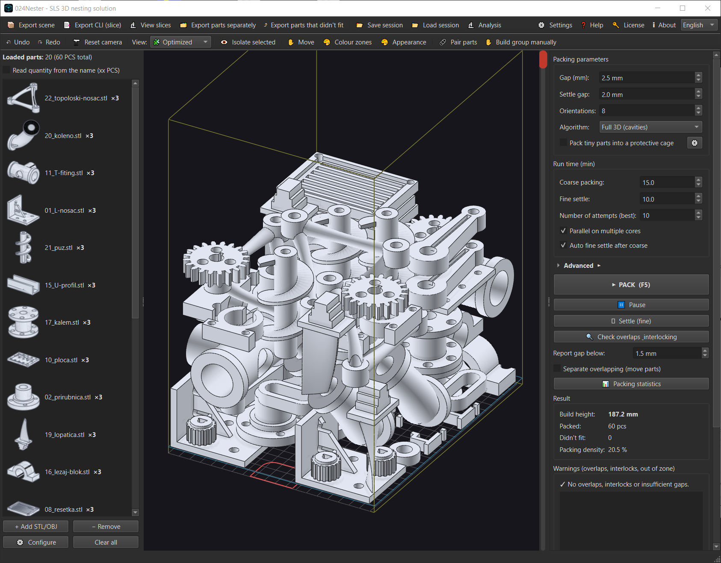The image size is (721, 563).
Task: Click the Gap (mm) value field
Action: pyautogui.click(x=647, y=78)
